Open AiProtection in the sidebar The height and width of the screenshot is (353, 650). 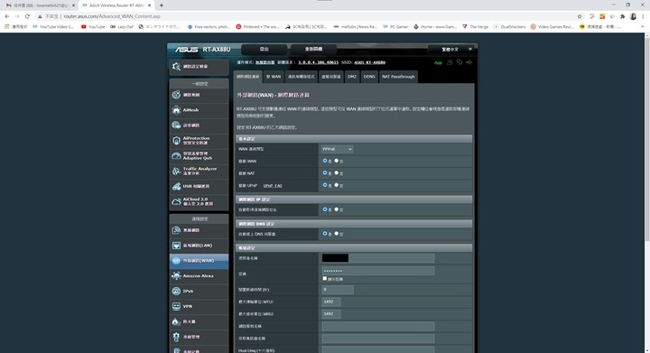tap(199, 141)
